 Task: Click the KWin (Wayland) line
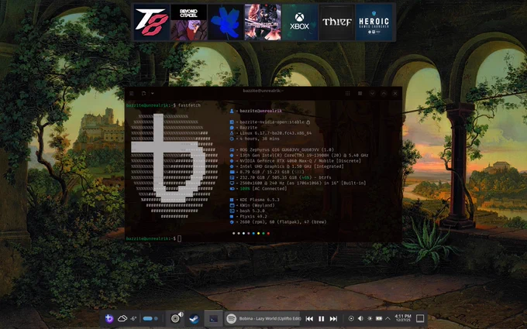[252, 205]
